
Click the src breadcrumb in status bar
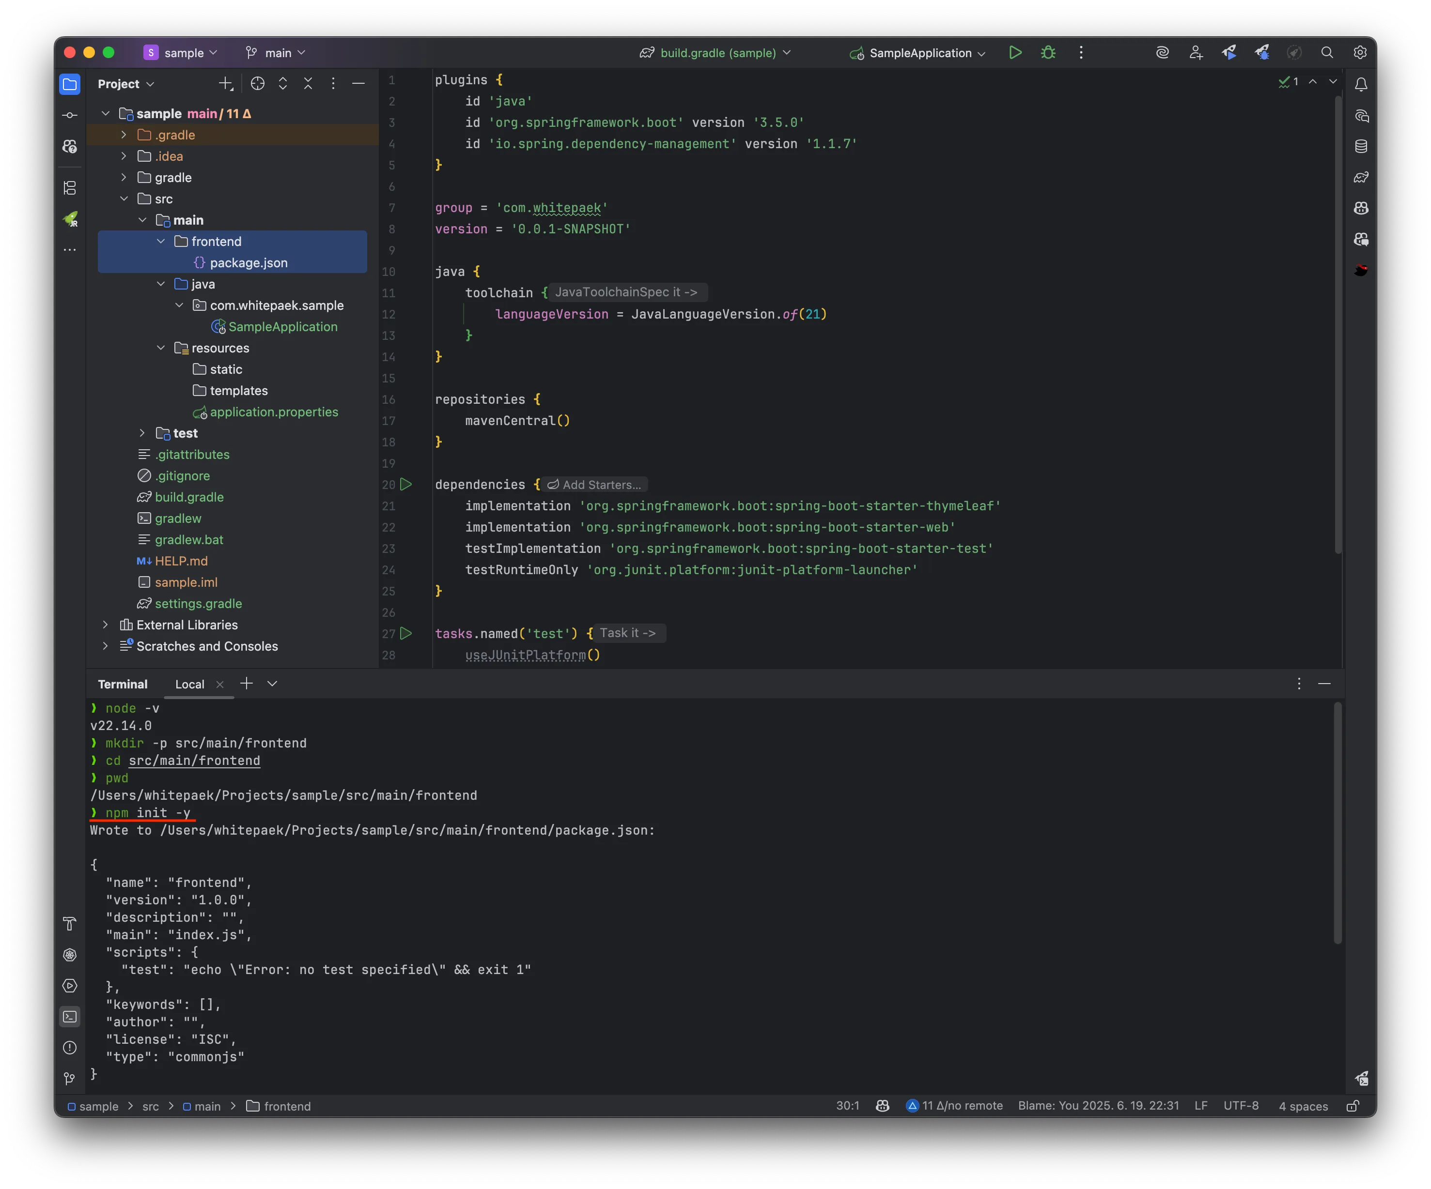[151, 1106]
